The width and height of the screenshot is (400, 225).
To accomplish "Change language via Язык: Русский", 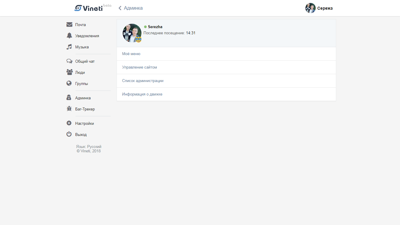I will pyautogui.click(x=89, y=146).
